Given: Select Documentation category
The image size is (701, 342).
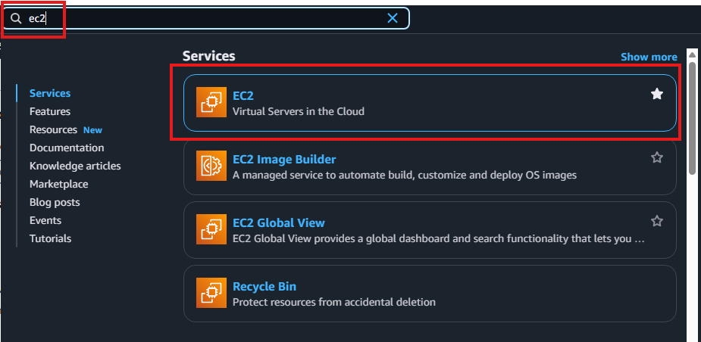Looking at the screenshot, I should point(67,148).
